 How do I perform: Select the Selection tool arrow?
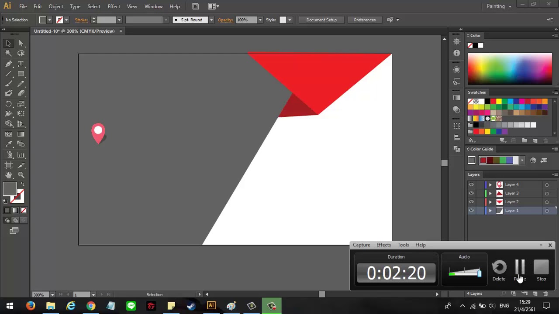coord(9,43)
